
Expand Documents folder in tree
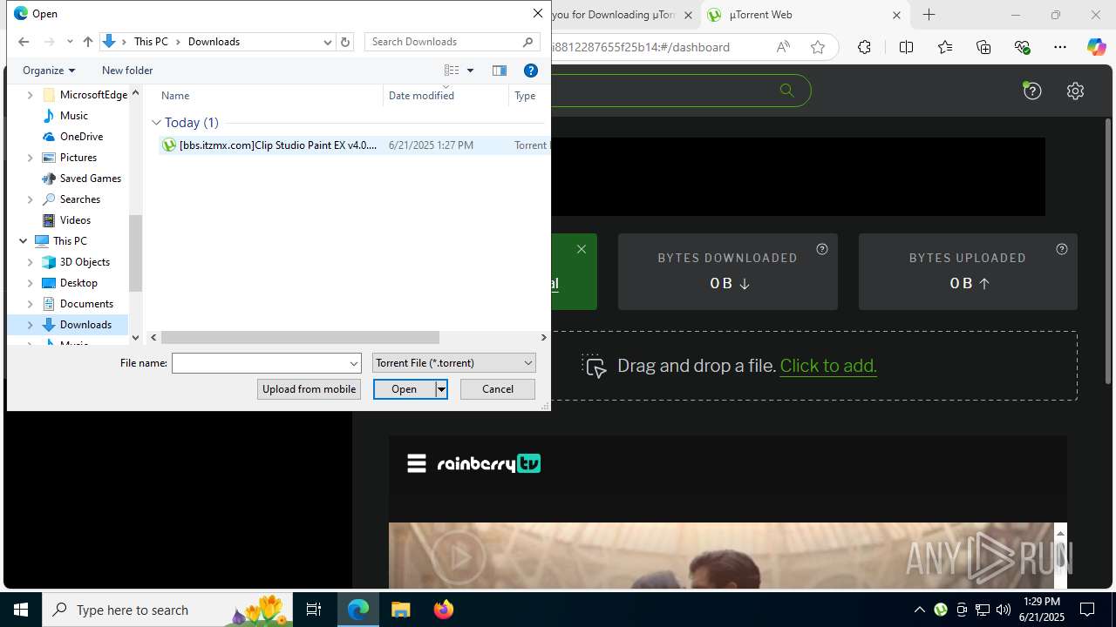[x=31, y=304]
